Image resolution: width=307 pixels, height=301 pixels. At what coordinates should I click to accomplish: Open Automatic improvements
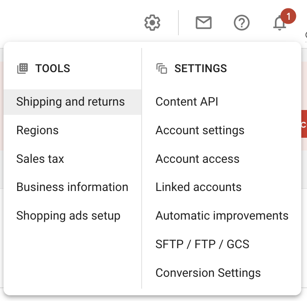coord(221,216)
